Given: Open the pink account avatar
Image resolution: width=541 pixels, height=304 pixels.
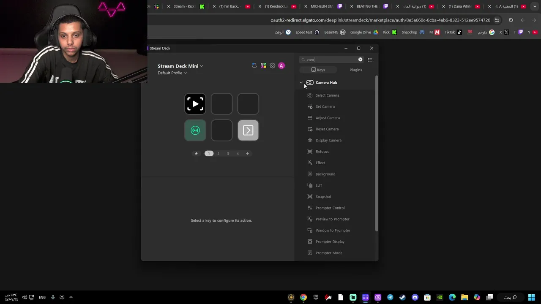Looking at the screenshot, I should coord(281,66).
